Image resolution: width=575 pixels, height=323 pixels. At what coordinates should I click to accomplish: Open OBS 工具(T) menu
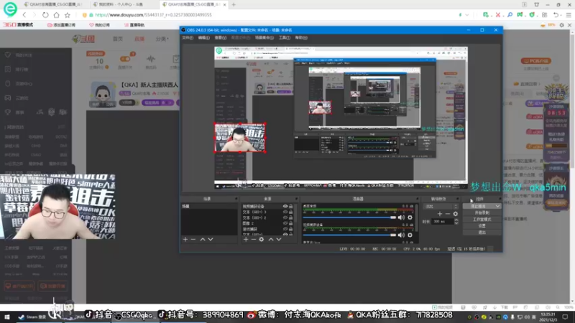[285, 38]
